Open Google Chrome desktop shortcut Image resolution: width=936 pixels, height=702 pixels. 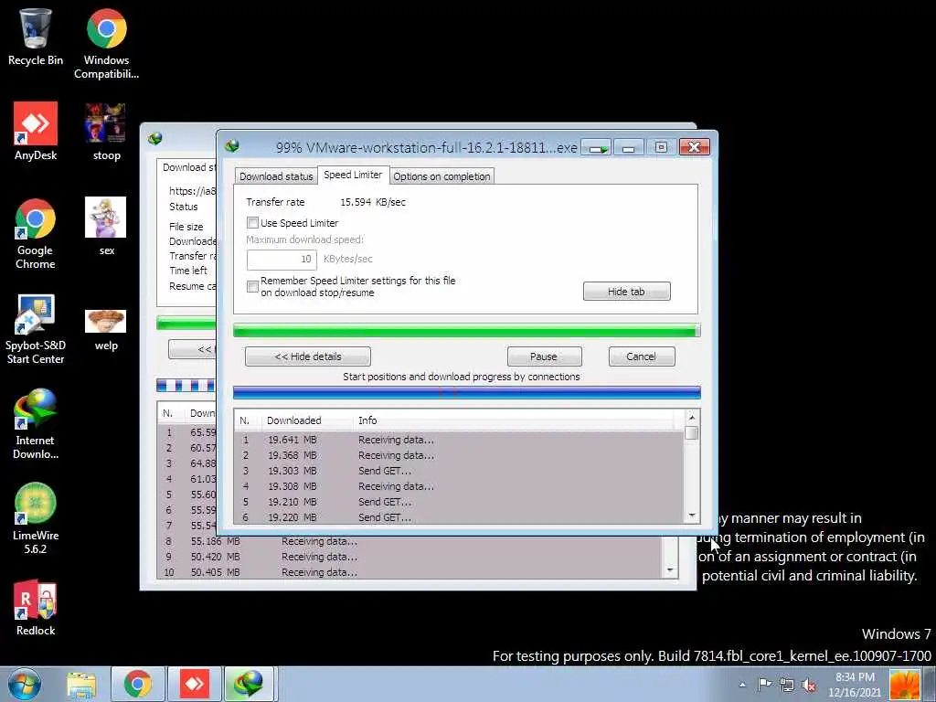pyautogui.click(x=36, y=233)
